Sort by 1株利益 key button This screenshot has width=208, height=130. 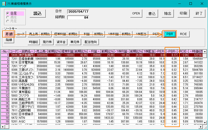[114, 34]
